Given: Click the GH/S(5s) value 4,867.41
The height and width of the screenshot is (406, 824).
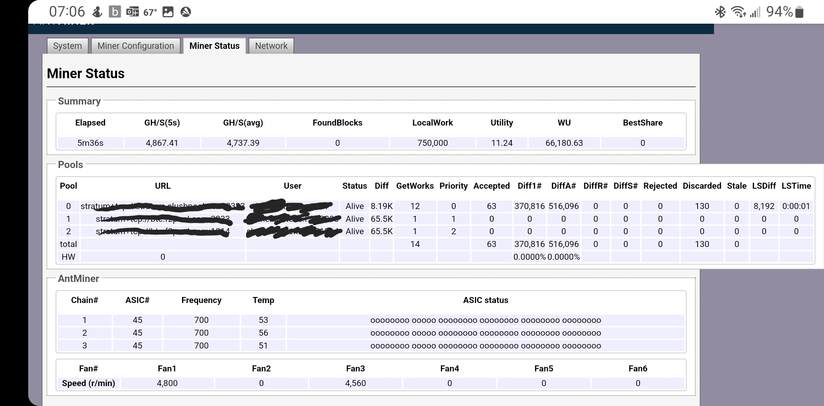Looking at the screenshot, I should 162,143.
